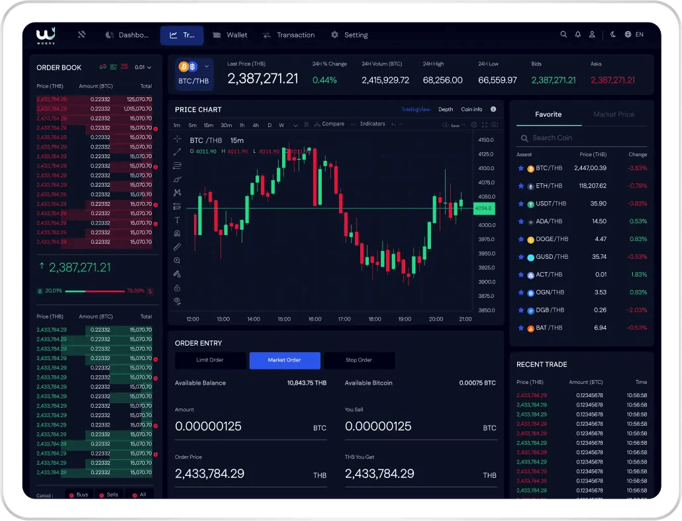Screen dimensions: 682x521
Task: Toggle the favorite star for USDT/THB
Action: 520,203
